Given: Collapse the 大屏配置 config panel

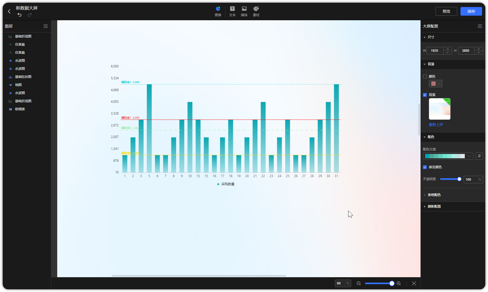Looking at the screenshot, I should [x=480, y=26].
